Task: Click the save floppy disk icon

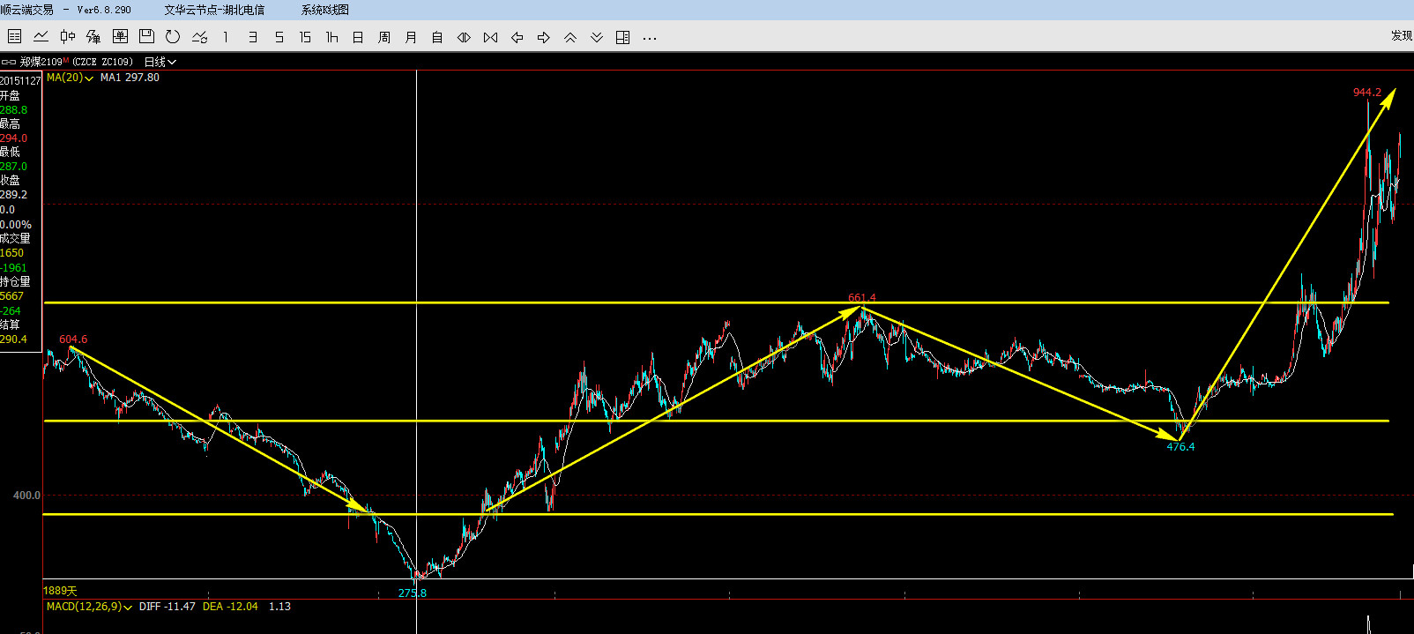Action: pos(147,37)
